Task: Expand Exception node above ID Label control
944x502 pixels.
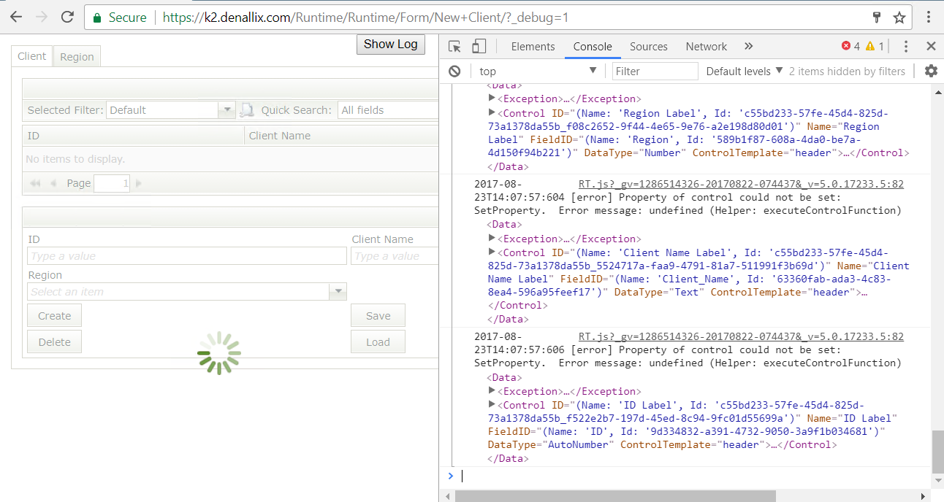Action: coord(492,391)
